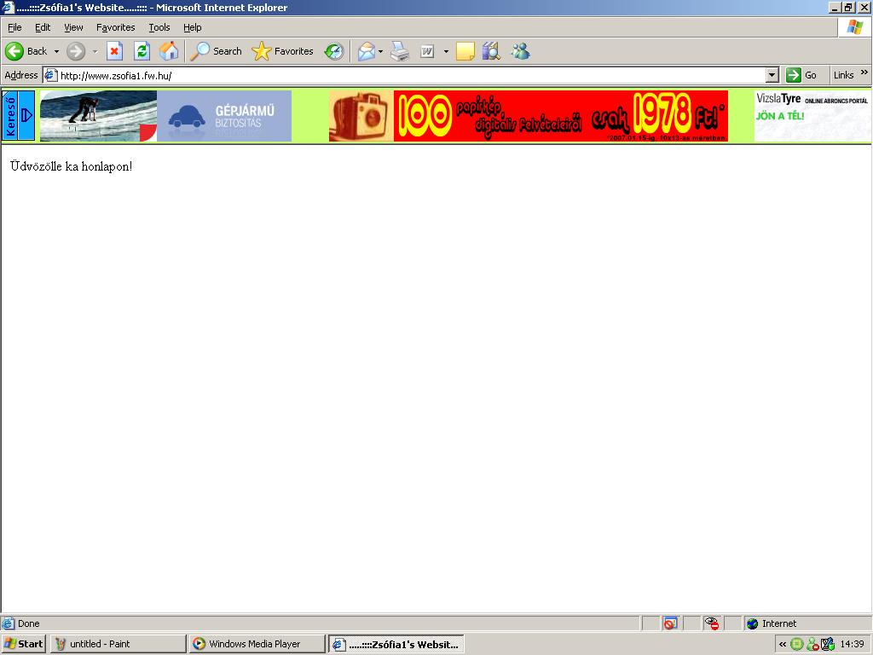The image size is (873, 655).
Task: Open the Favorites menu
Action: tap(115, 27)
